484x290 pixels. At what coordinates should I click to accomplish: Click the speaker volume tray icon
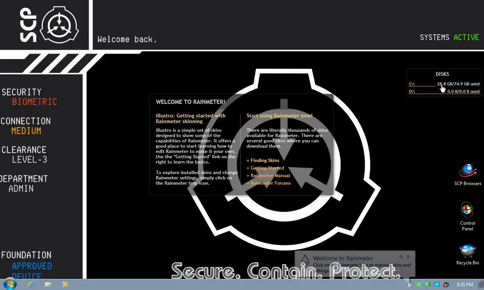click(446, 285)
